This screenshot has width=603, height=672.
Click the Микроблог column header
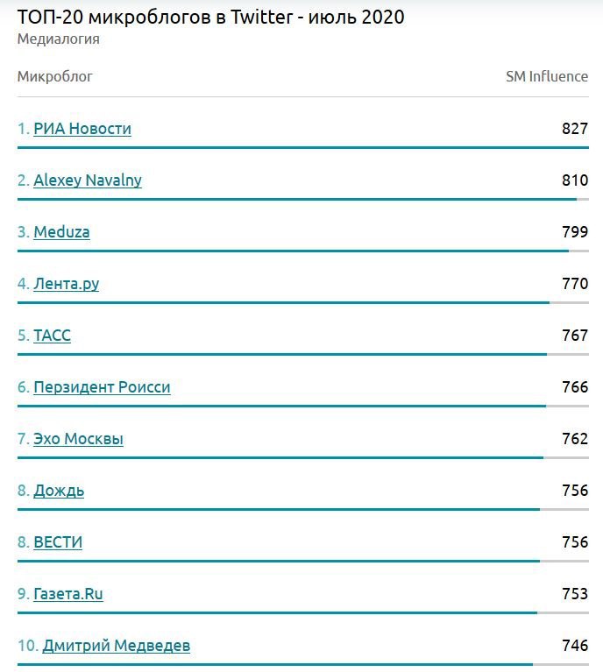(55, 77)
